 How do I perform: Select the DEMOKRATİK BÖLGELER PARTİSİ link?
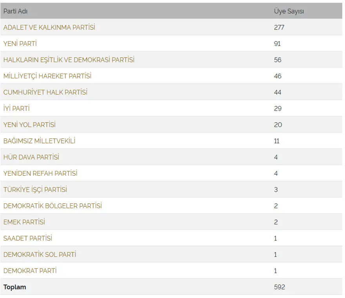coord(53,206)
